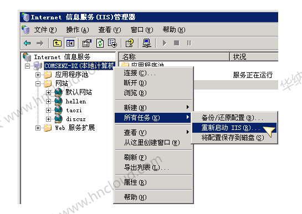The image size is (302, 214).
Task: Select the 默认网站 tree label
Action: 79,92
